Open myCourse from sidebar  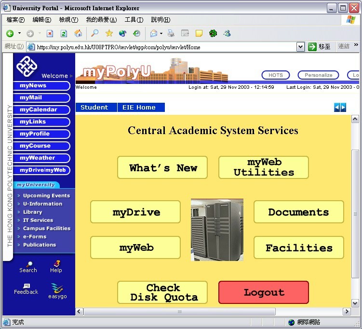tap(42, 146)
